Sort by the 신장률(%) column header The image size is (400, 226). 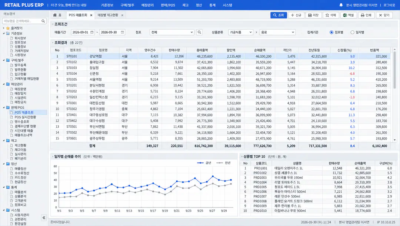[344, 50]
